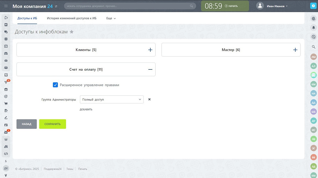318x178 pixels.
Task: Open the mail envelope icon in sidebar
Action: click(x=6, y=60)
